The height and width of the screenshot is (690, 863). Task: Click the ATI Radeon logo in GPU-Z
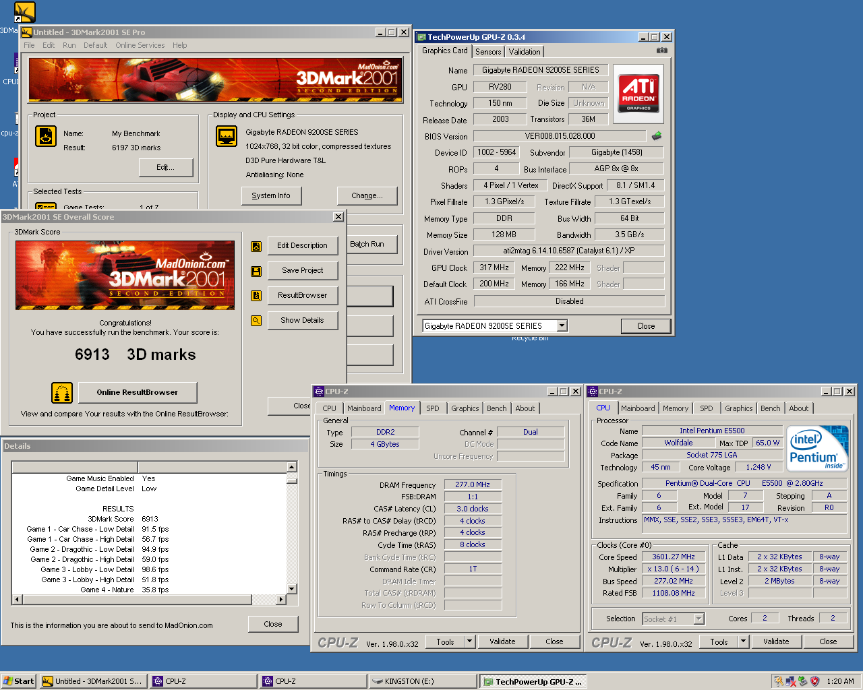coord(638,93)
